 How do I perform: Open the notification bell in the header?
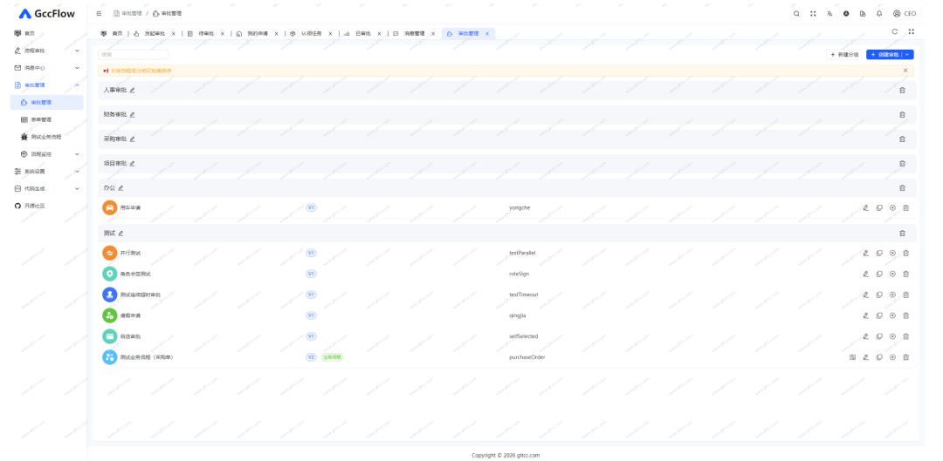(879, 13)
